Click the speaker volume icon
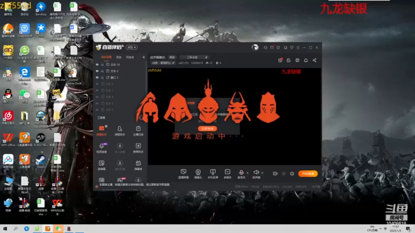The image size is (415, 233). click(x=256, y=172)
